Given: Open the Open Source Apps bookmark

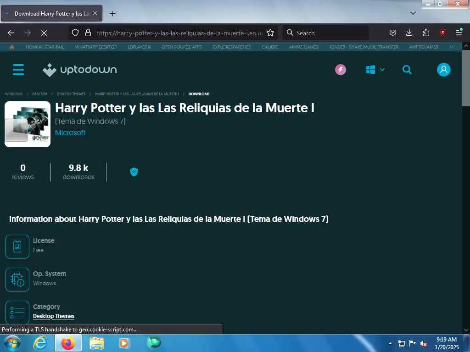Looking at the screenshot, I should pos(182,47).
